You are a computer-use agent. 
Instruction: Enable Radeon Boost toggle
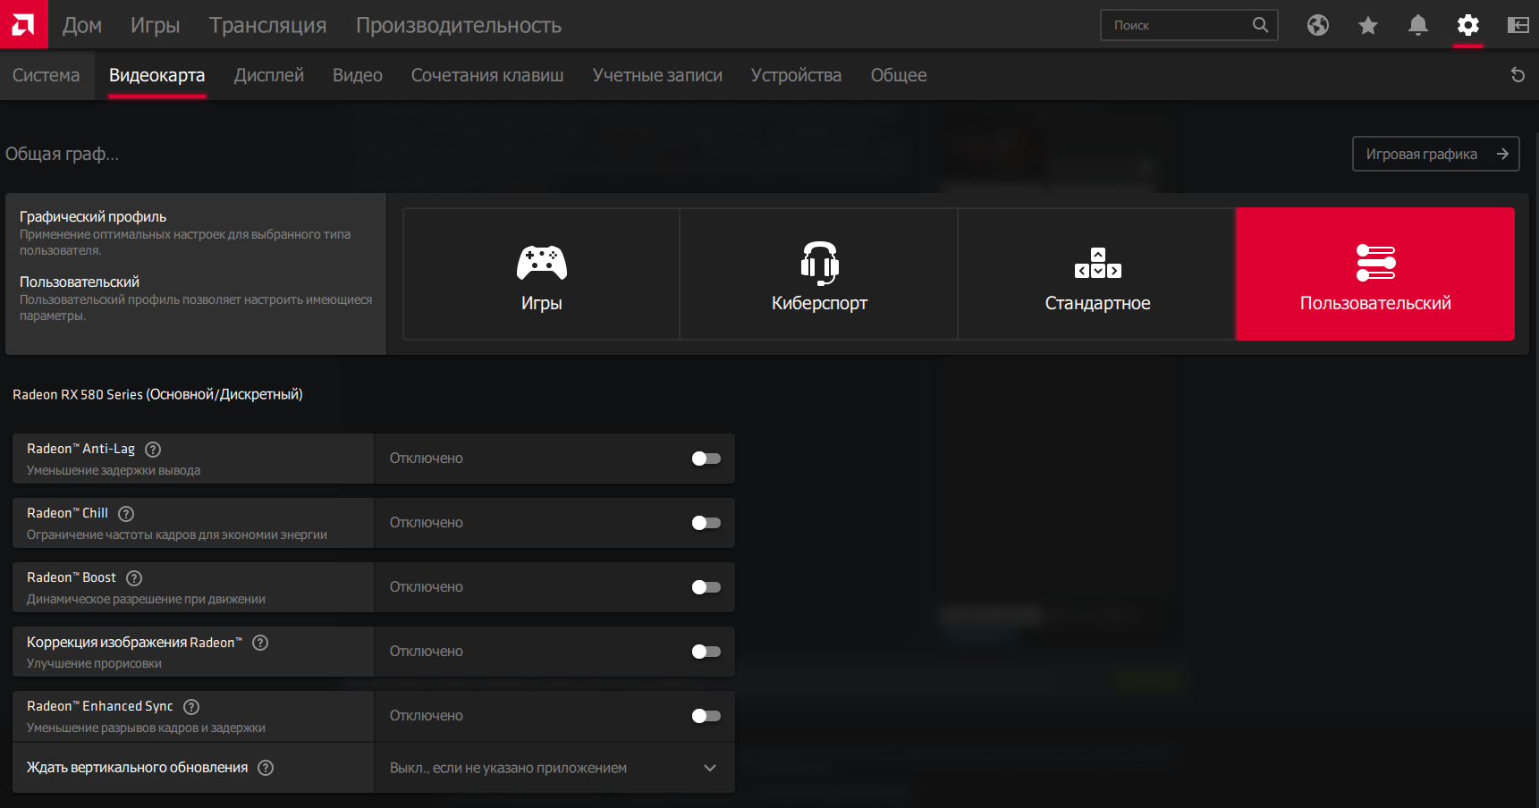(x=706, y=587)
